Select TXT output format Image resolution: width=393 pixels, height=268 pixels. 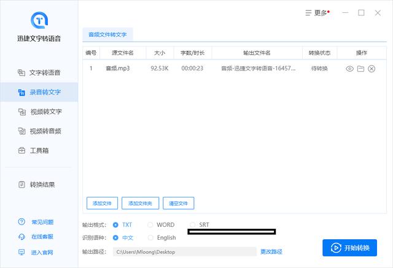pyautogui.click(x=122, y=224)
